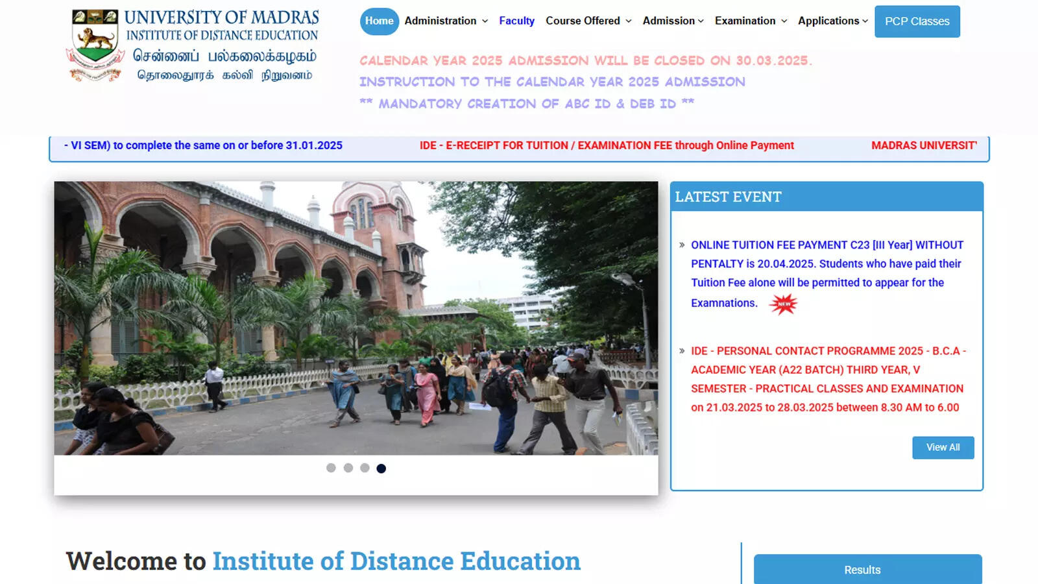This screenshot has height=584, width=1038.
Task: Select the Faculty menu item
Action: point(516,21)
